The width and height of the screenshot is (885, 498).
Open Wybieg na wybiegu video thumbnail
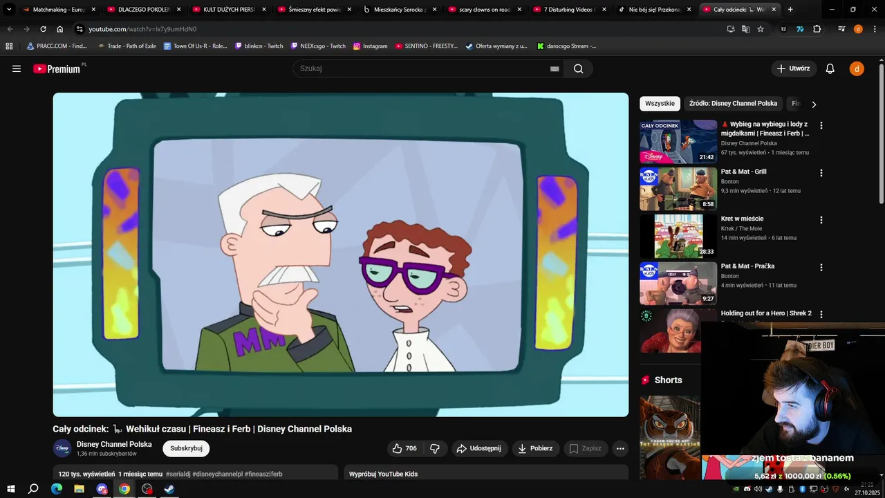point(678,142)
